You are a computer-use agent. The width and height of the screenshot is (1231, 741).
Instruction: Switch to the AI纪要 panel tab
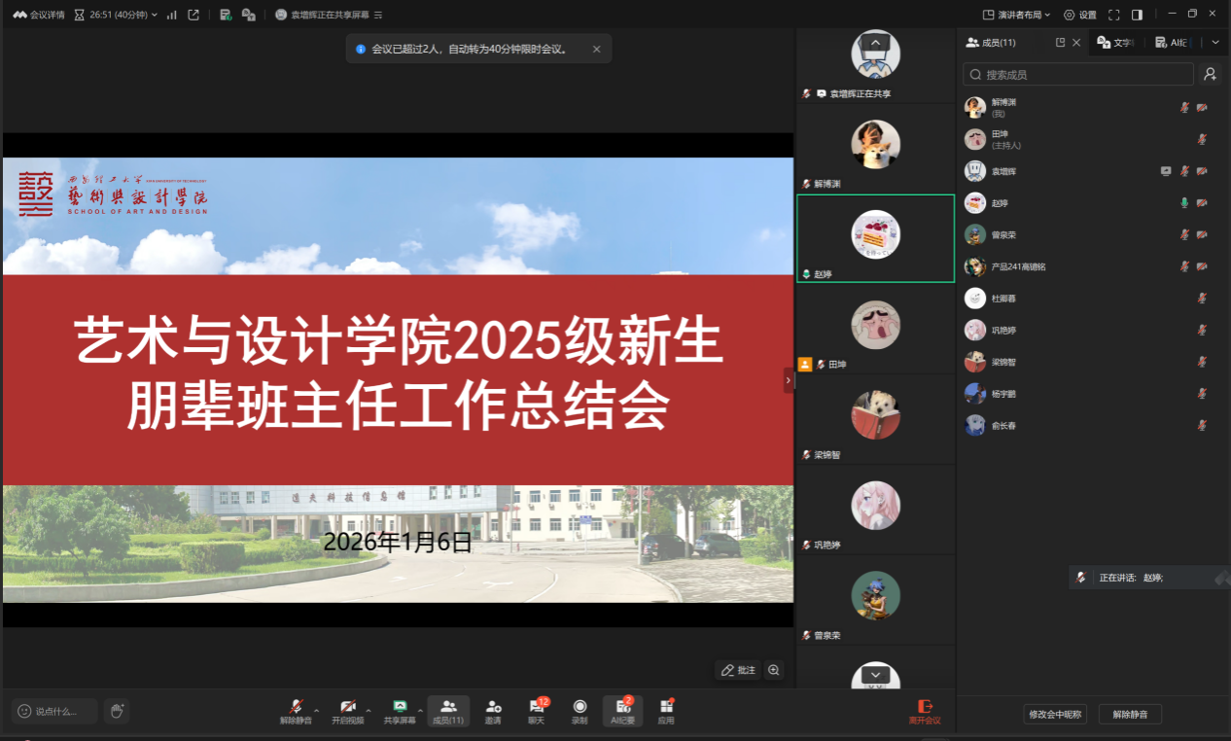coord(1173,43)
